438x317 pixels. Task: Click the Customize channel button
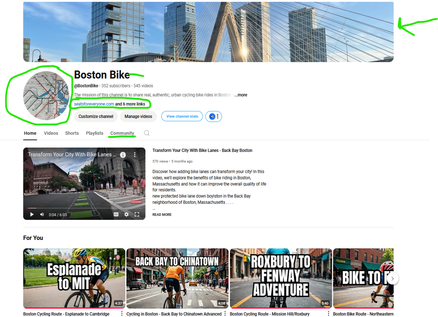click(96, 117)
